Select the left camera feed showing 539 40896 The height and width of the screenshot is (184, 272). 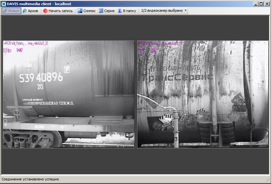click(69, 94)
